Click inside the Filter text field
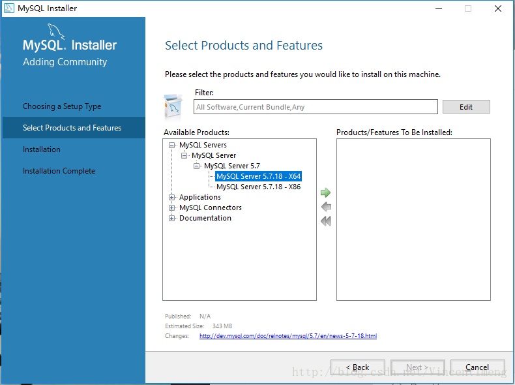Viewport: 515px width, 385px height. point(316,107)
